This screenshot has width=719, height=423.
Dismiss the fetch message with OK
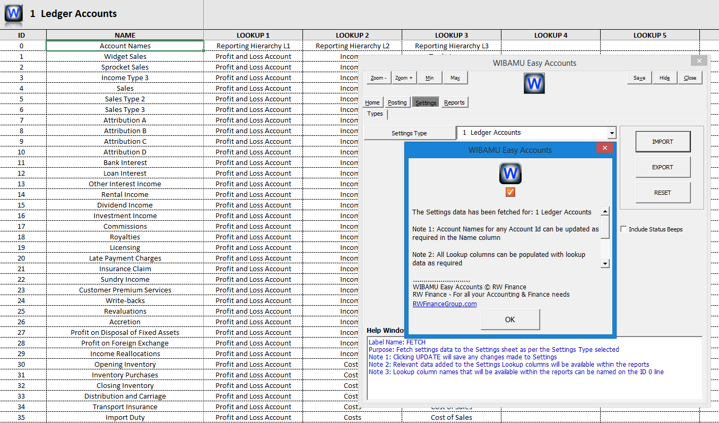(510, 320)
